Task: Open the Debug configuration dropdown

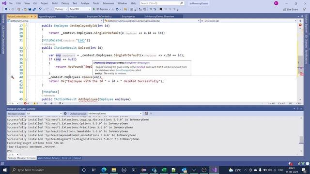Action: point(61,9)
